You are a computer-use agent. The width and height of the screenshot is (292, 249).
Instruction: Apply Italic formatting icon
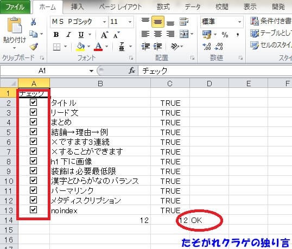(x=69, y=35)
